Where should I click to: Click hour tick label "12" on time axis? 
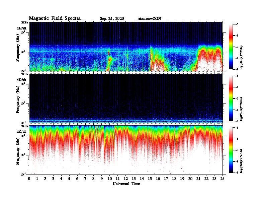tap(126, 179)
